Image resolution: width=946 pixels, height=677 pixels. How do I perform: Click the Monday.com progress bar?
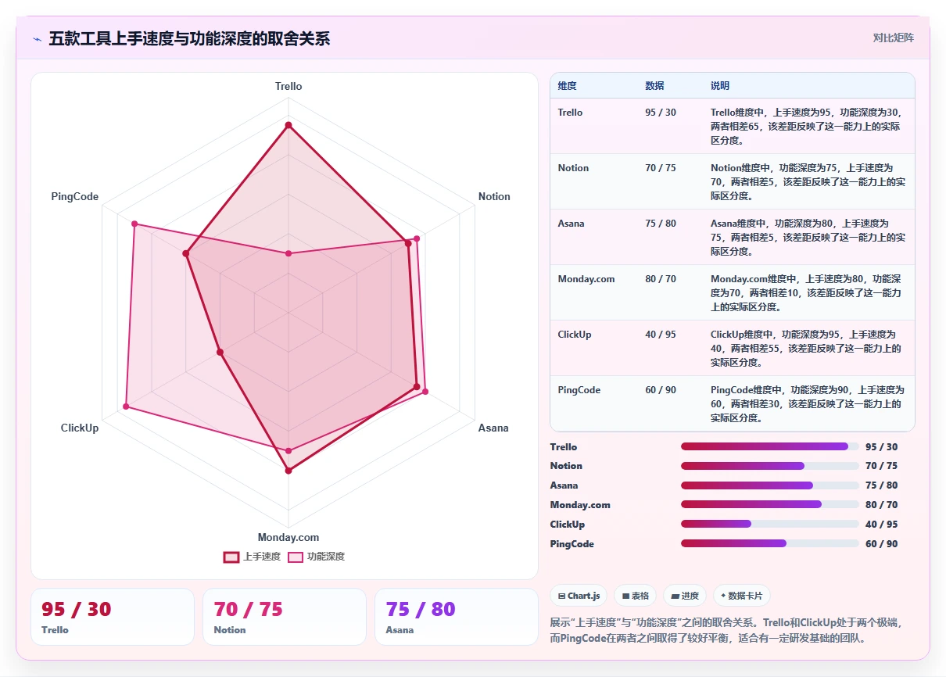(x=770, y=505)
